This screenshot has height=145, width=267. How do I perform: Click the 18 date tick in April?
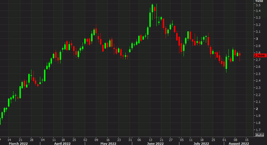63,140
